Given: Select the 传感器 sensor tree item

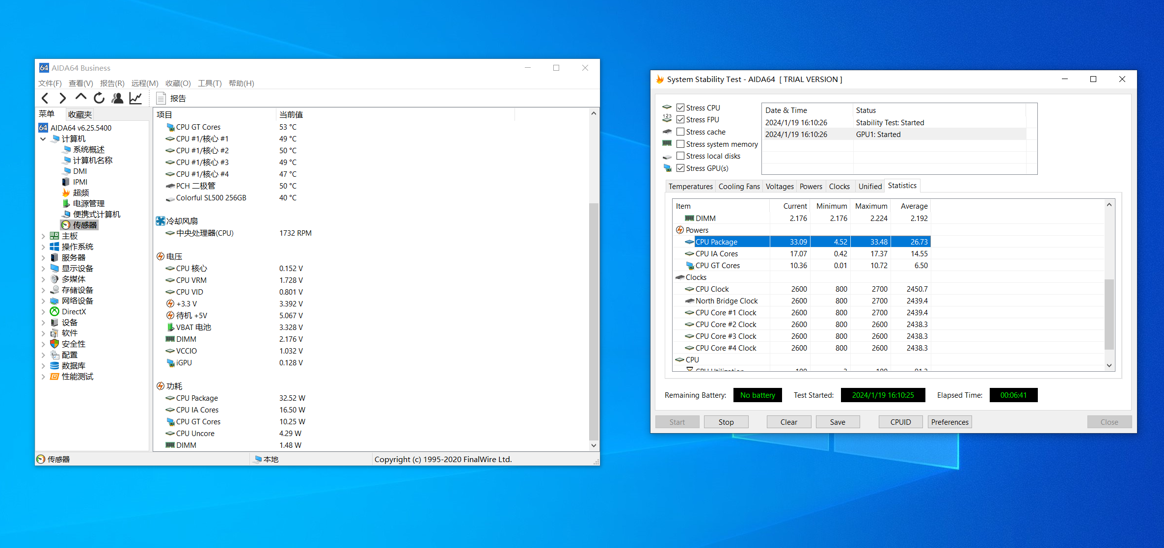Looking at the screenshot, I should tap(80, 225).
